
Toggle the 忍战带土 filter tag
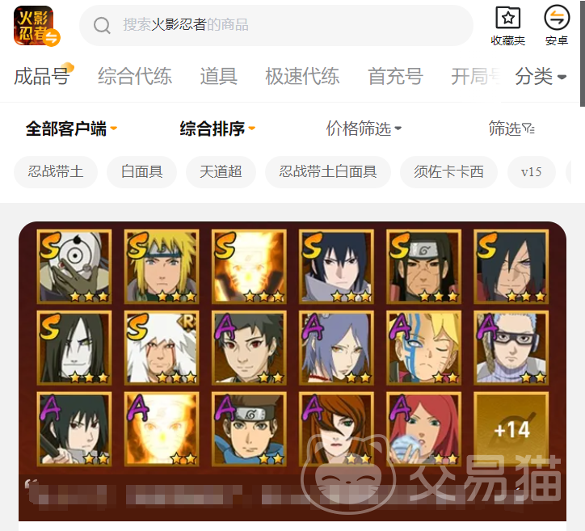pos(56,172)
